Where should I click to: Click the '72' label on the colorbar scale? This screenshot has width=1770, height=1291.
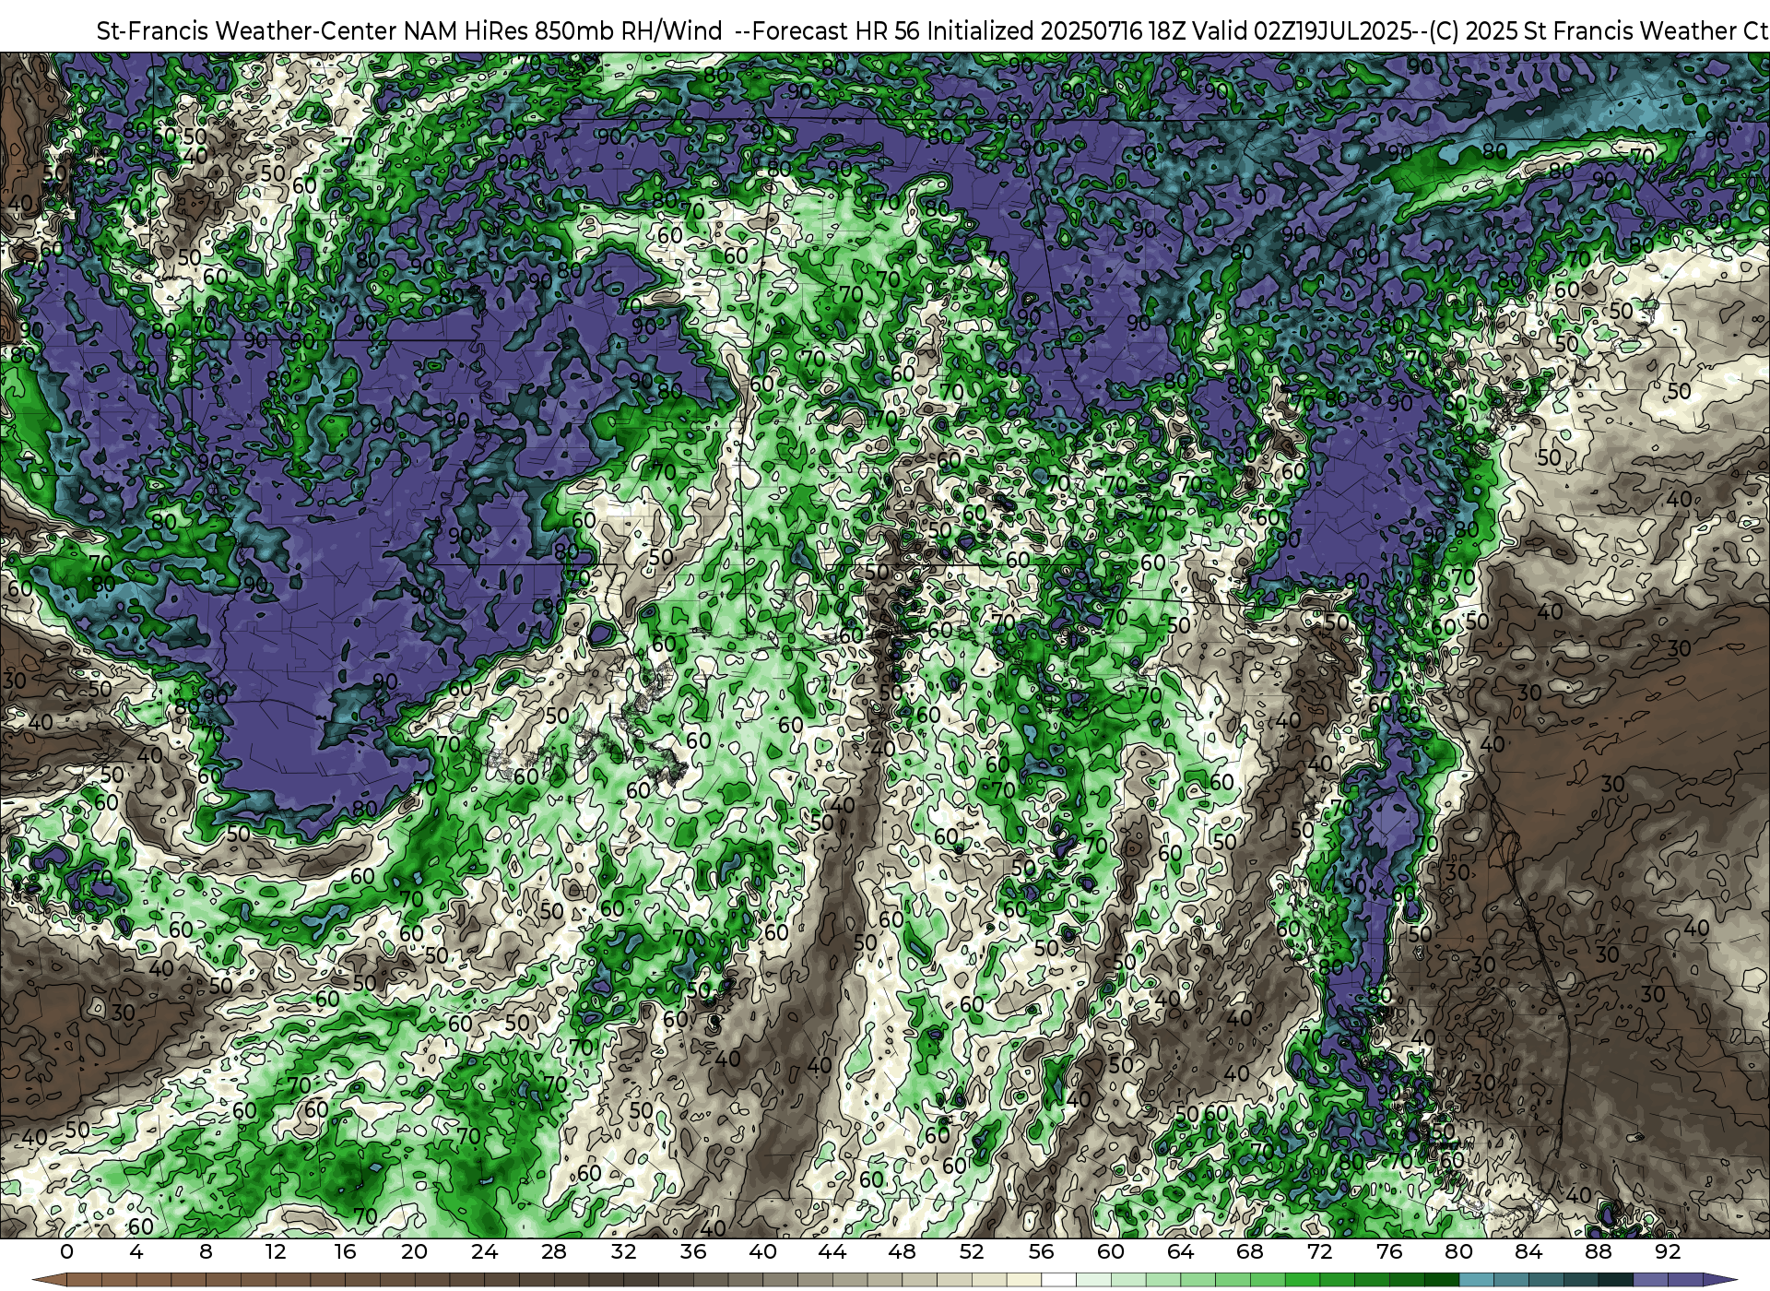pos(1320,1252)
